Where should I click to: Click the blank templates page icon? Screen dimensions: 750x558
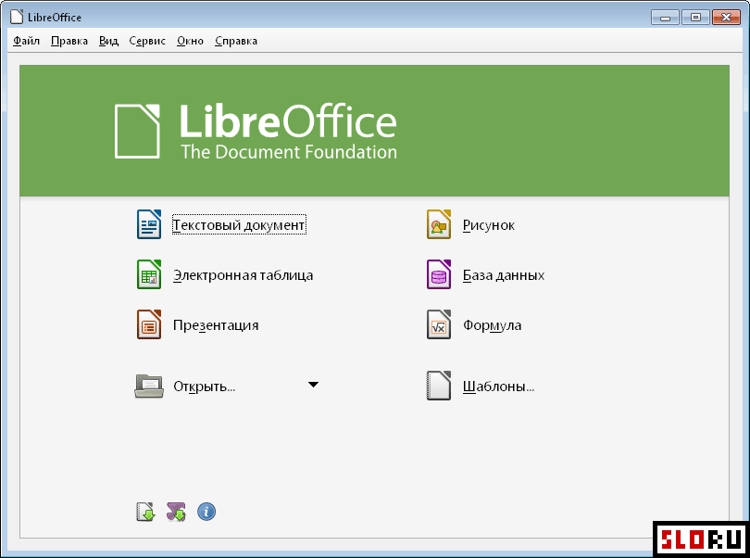click(439, 386)
